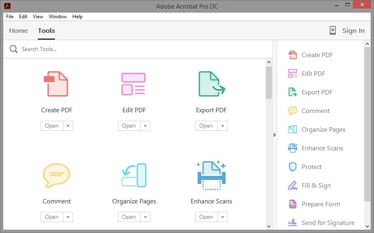Expand the Edit PDF Open dropdown arrow

(x=146, y=126)
